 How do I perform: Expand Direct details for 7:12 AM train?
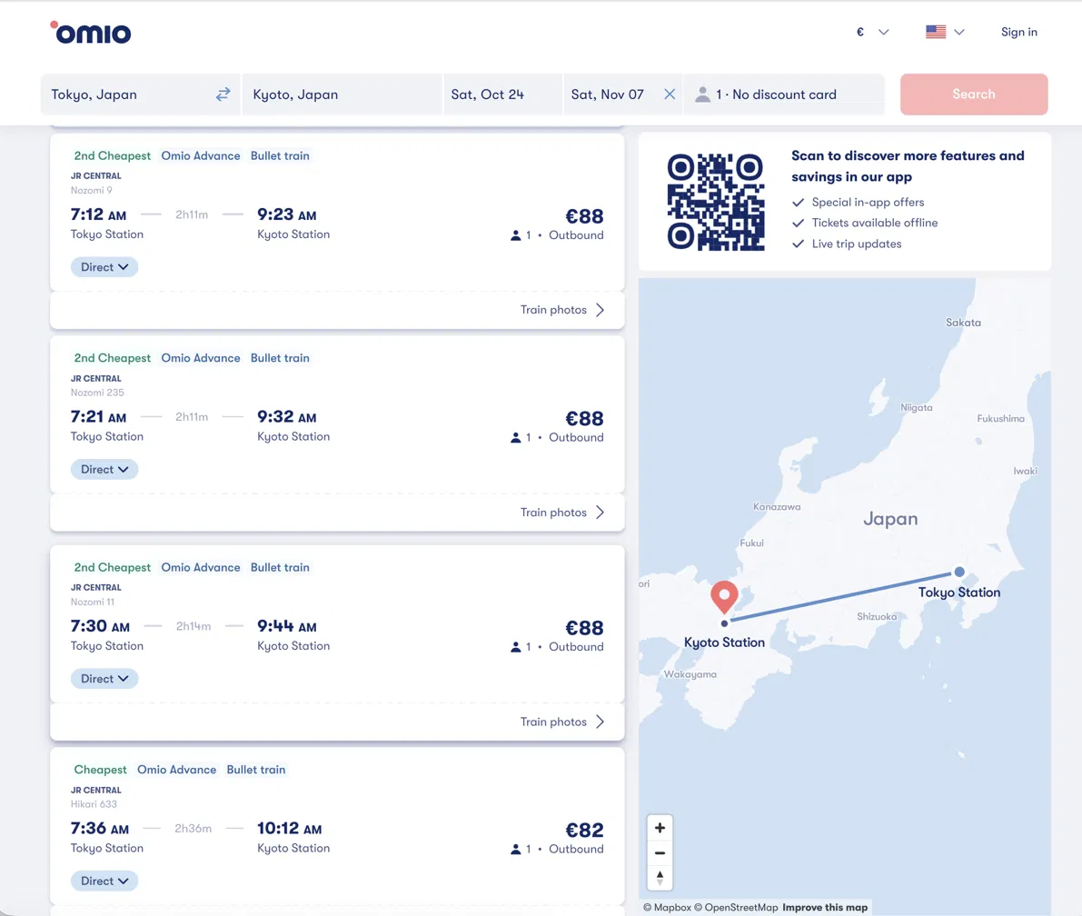click(x=104, y=267)
